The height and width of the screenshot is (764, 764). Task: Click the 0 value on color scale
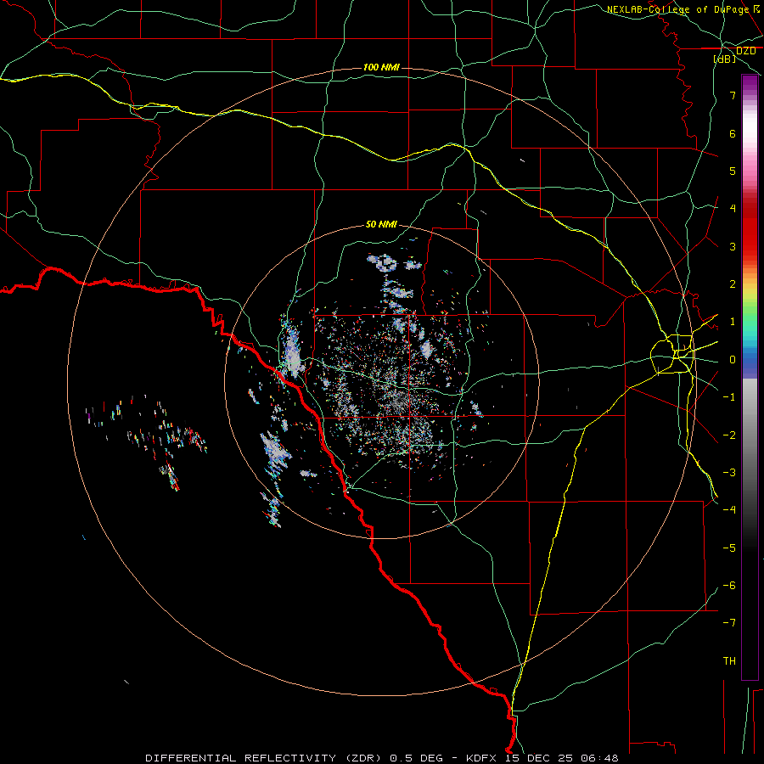[733, 360]
